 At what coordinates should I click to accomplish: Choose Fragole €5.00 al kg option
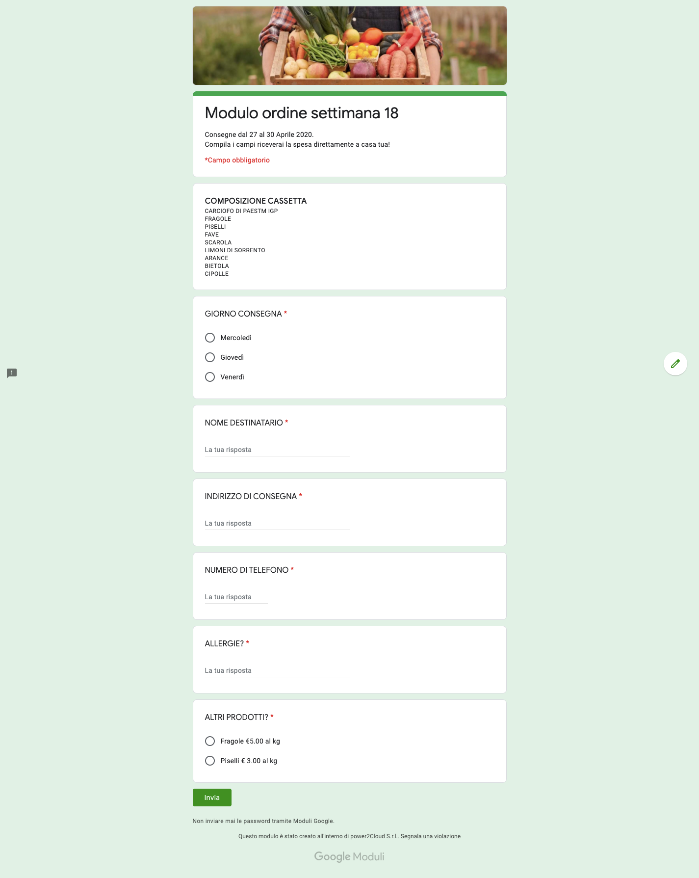pos(210,741)
